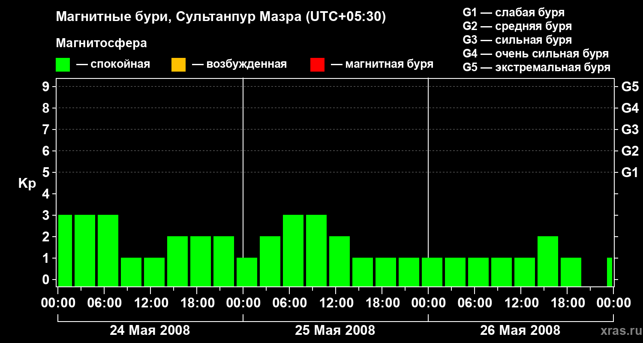Viewport: 643px width, 343px height.
Task: Click the 'G3' right-axis scale label
Action: tap(630, 129)
